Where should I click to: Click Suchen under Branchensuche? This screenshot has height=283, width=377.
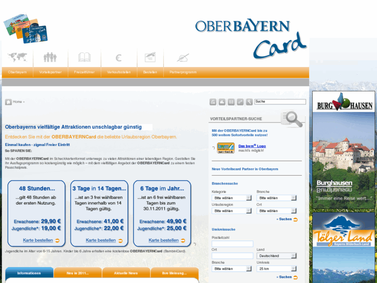(285, 219)
